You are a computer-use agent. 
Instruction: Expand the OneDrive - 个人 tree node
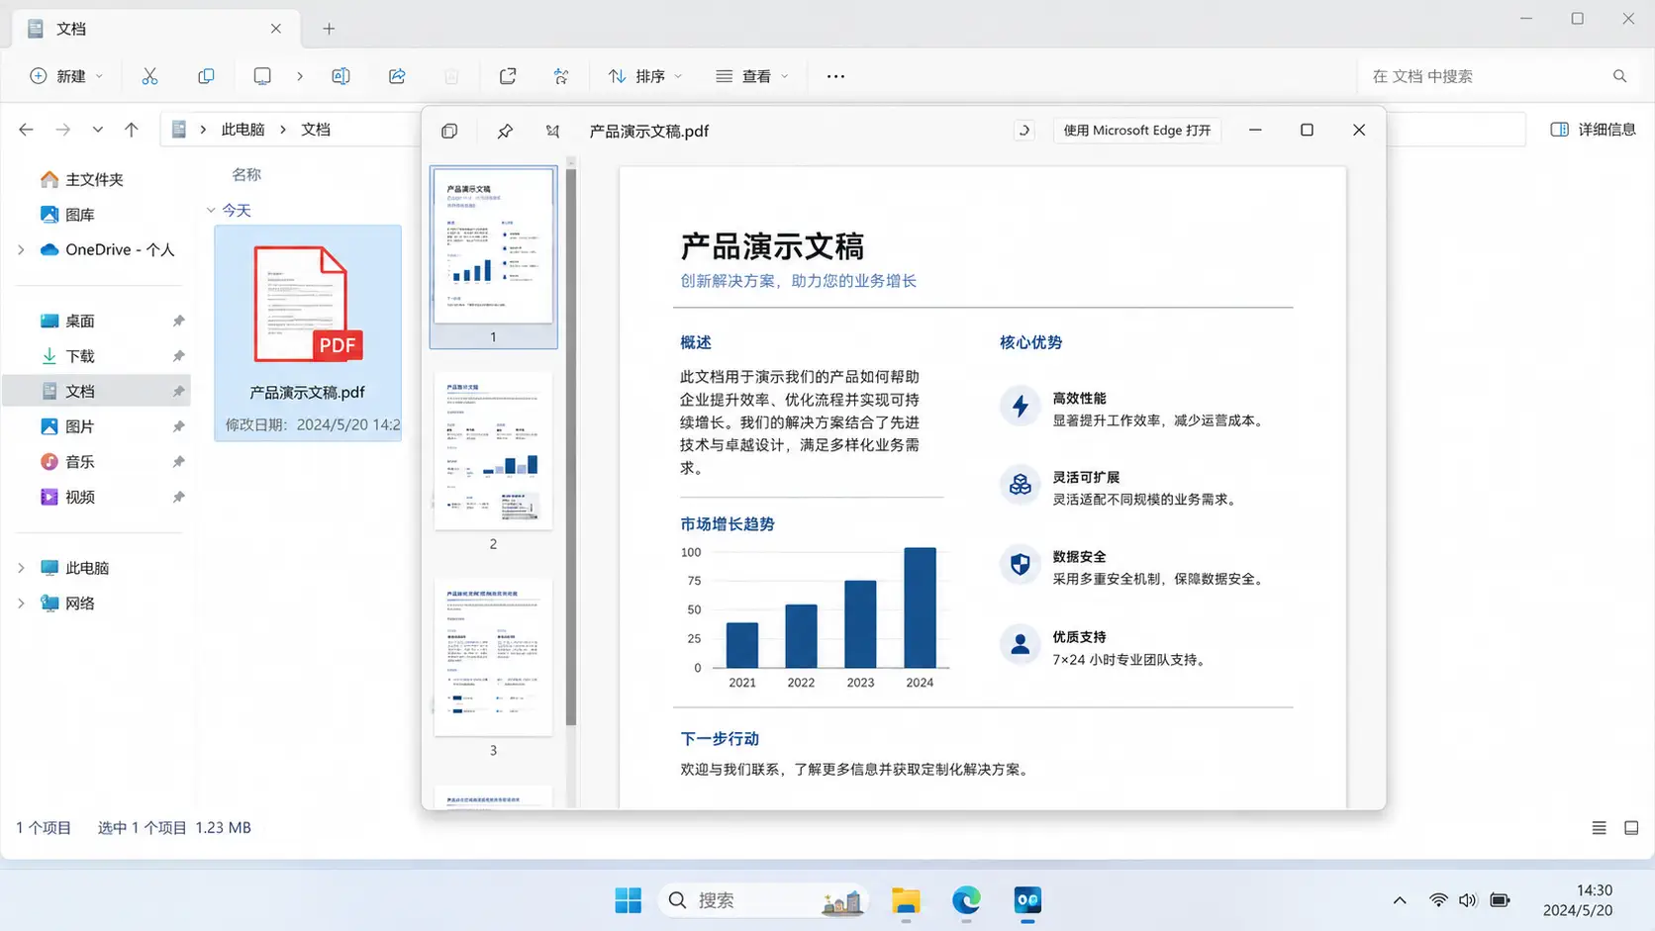[22, 250]
